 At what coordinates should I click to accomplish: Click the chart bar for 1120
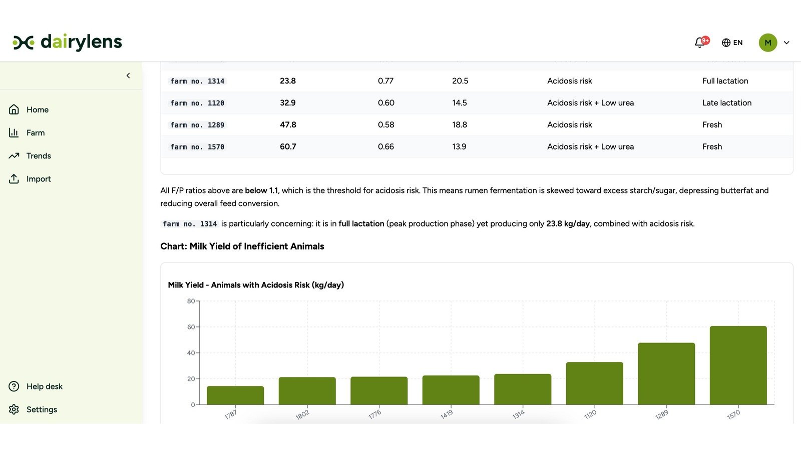tap(594, 383)
